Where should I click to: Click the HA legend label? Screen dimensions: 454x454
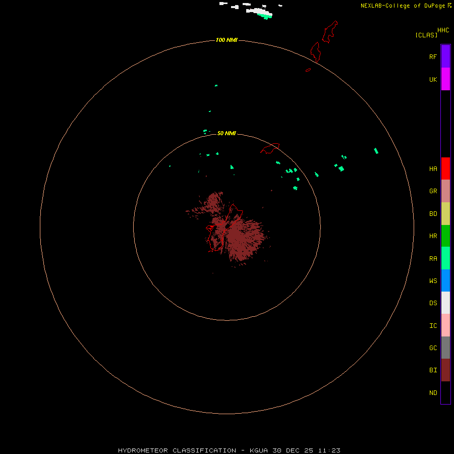[x=433, y=168]
